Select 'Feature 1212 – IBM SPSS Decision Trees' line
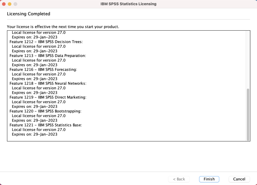 point(46,42)
